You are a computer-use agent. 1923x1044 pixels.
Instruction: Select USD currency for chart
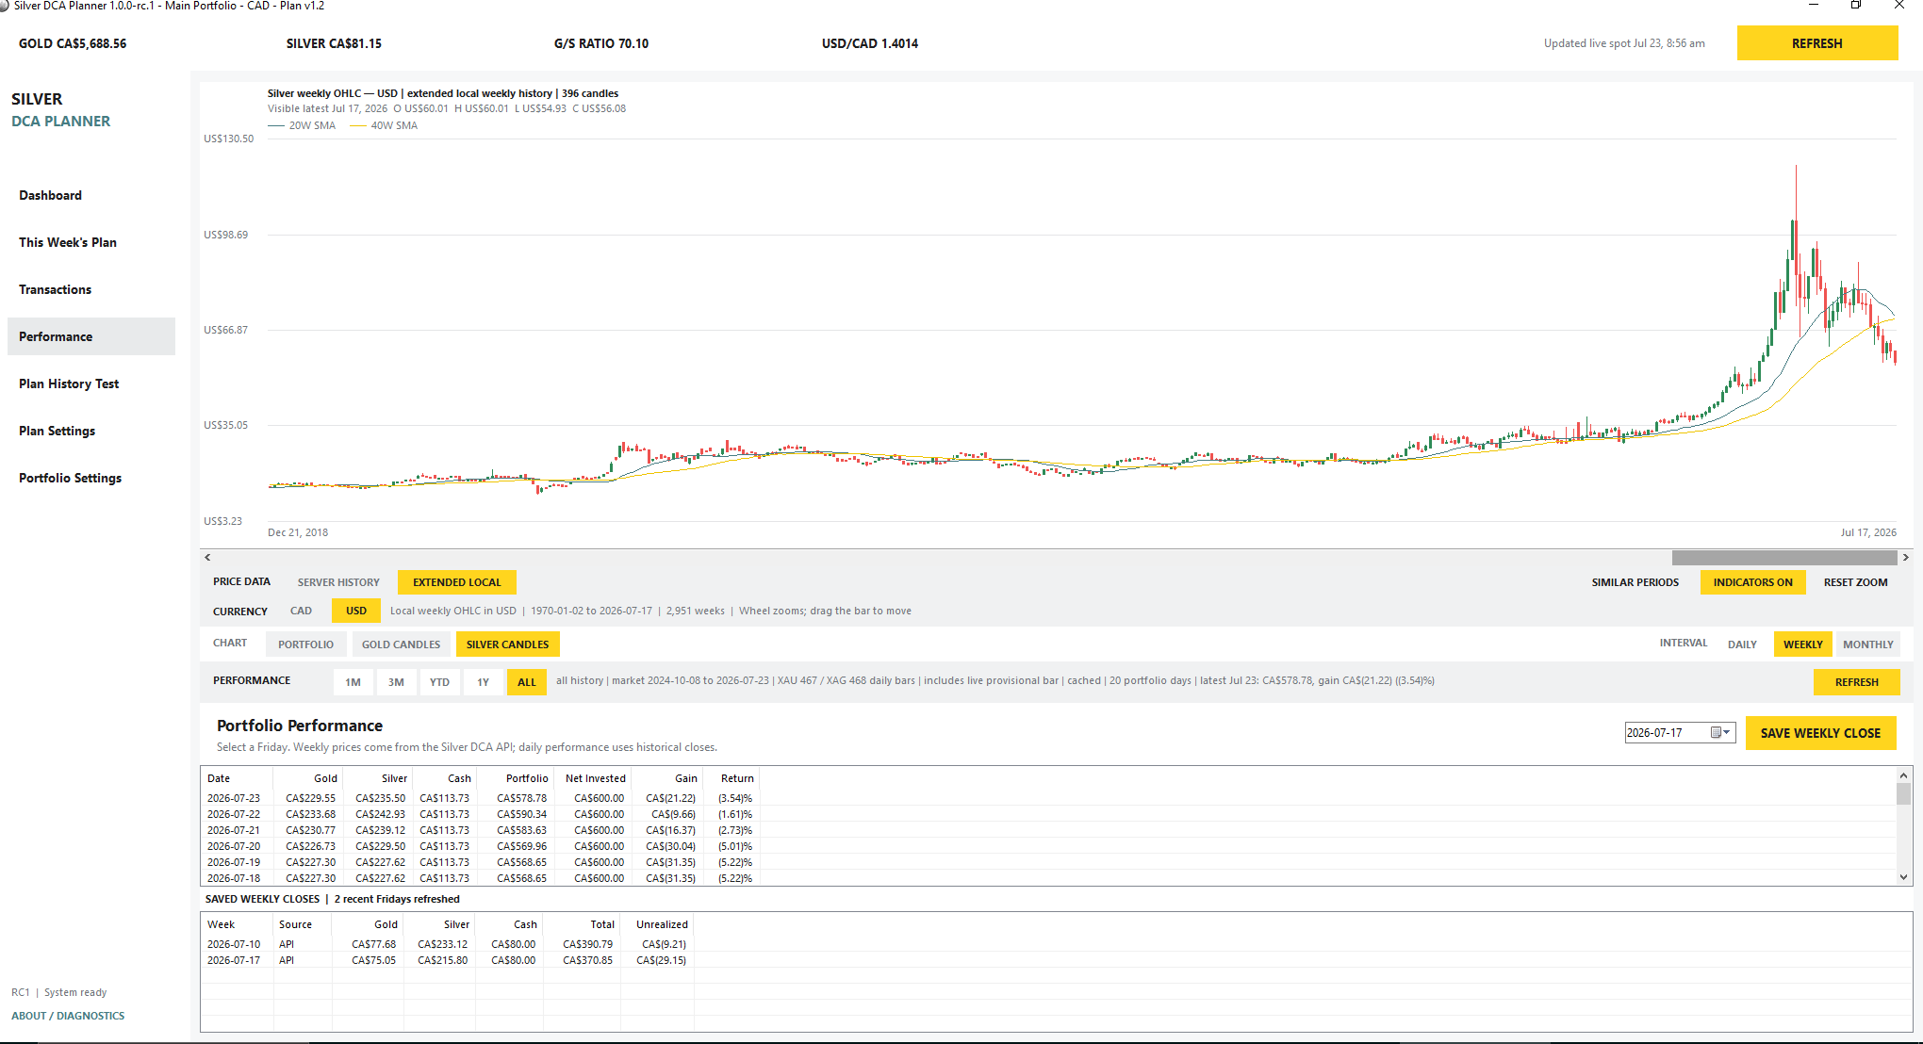pos(356,611)
